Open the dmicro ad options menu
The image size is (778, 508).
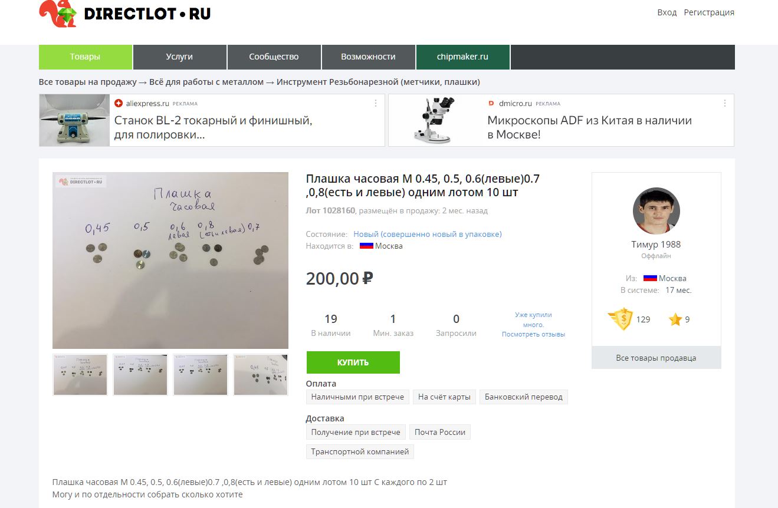[725, 103]
